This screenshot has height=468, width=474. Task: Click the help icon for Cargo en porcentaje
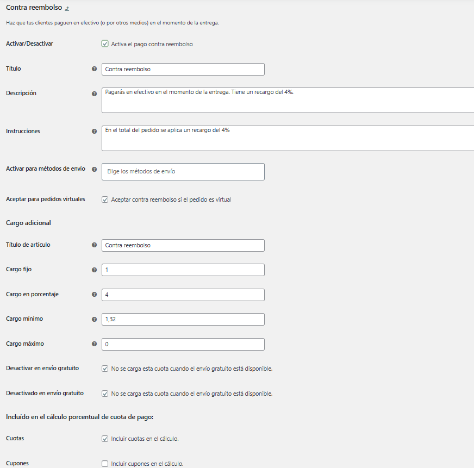pyautogui.click(x=95, y=294)
